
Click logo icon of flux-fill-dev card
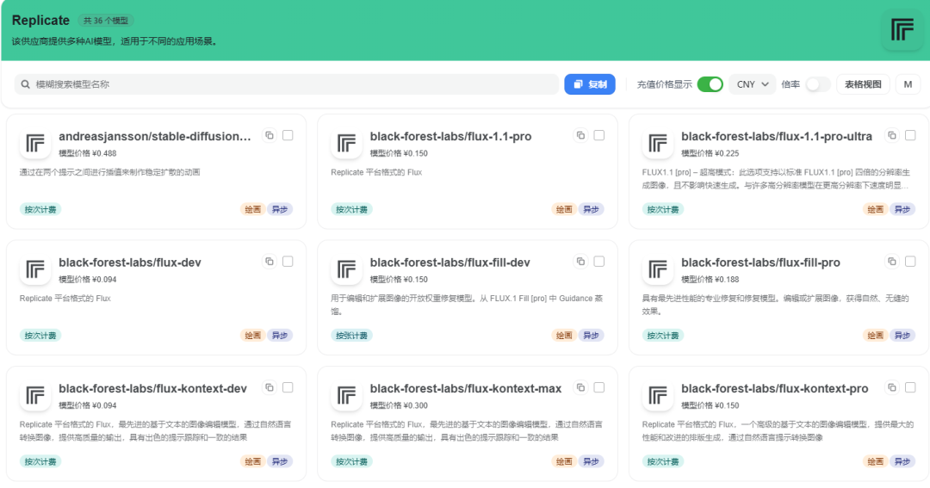tap(346, 269)
